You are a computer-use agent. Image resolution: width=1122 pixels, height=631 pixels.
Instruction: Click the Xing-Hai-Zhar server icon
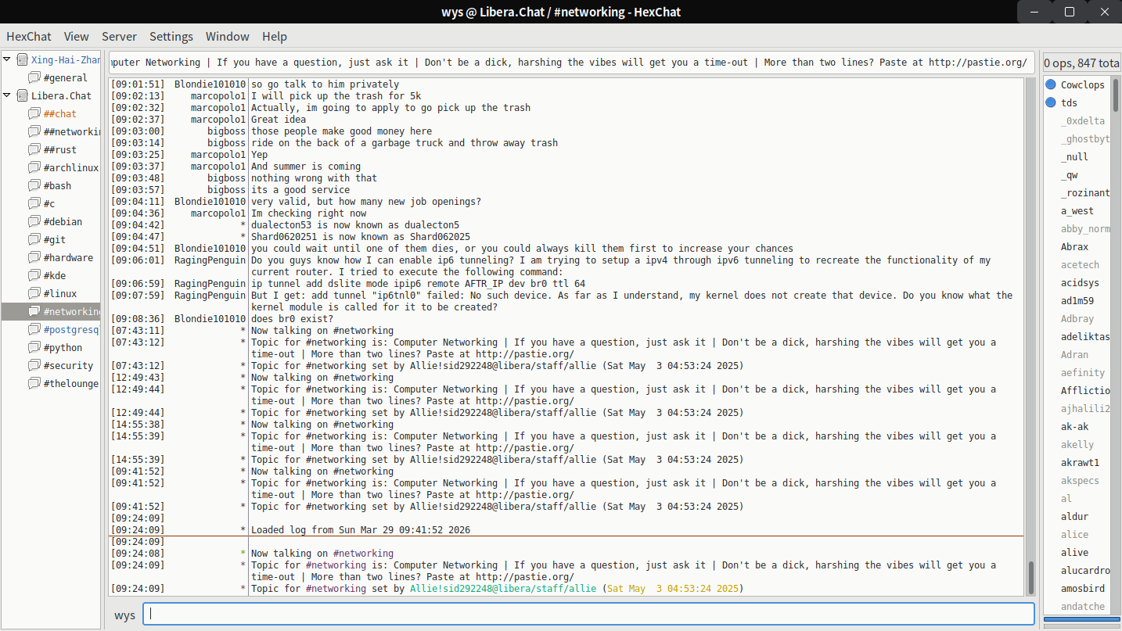coord(22,59)
